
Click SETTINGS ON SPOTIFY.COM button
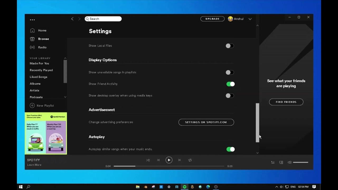pos(206,122)
